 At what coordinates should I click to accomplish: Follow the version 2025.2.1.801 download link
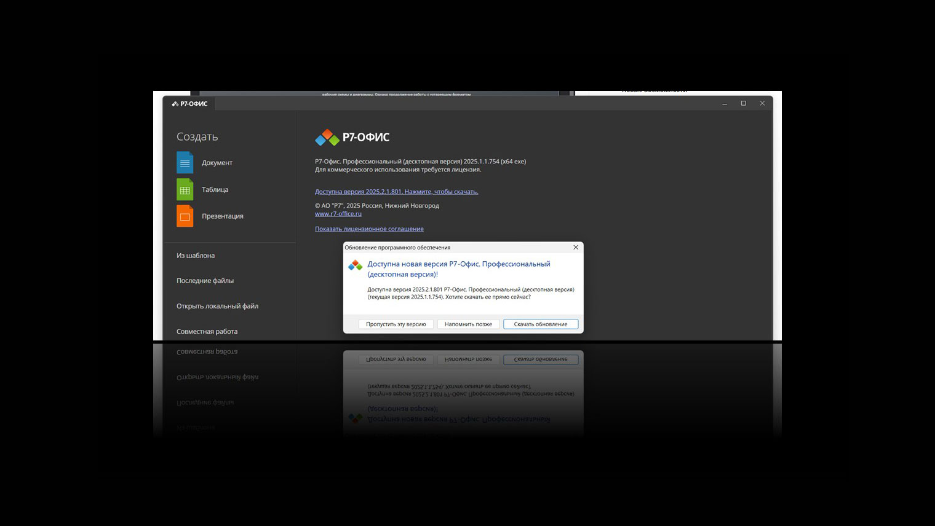click(x=396, y=192)
